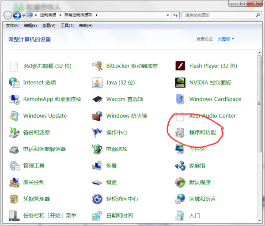Open the 程序和功能 text link
The height and width of the screenshot is (226, 265).
click(202, 133)
